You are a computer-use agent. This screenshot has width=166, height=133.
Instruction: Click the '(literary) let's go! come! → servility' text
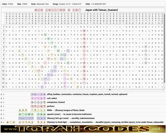(71, 118)
